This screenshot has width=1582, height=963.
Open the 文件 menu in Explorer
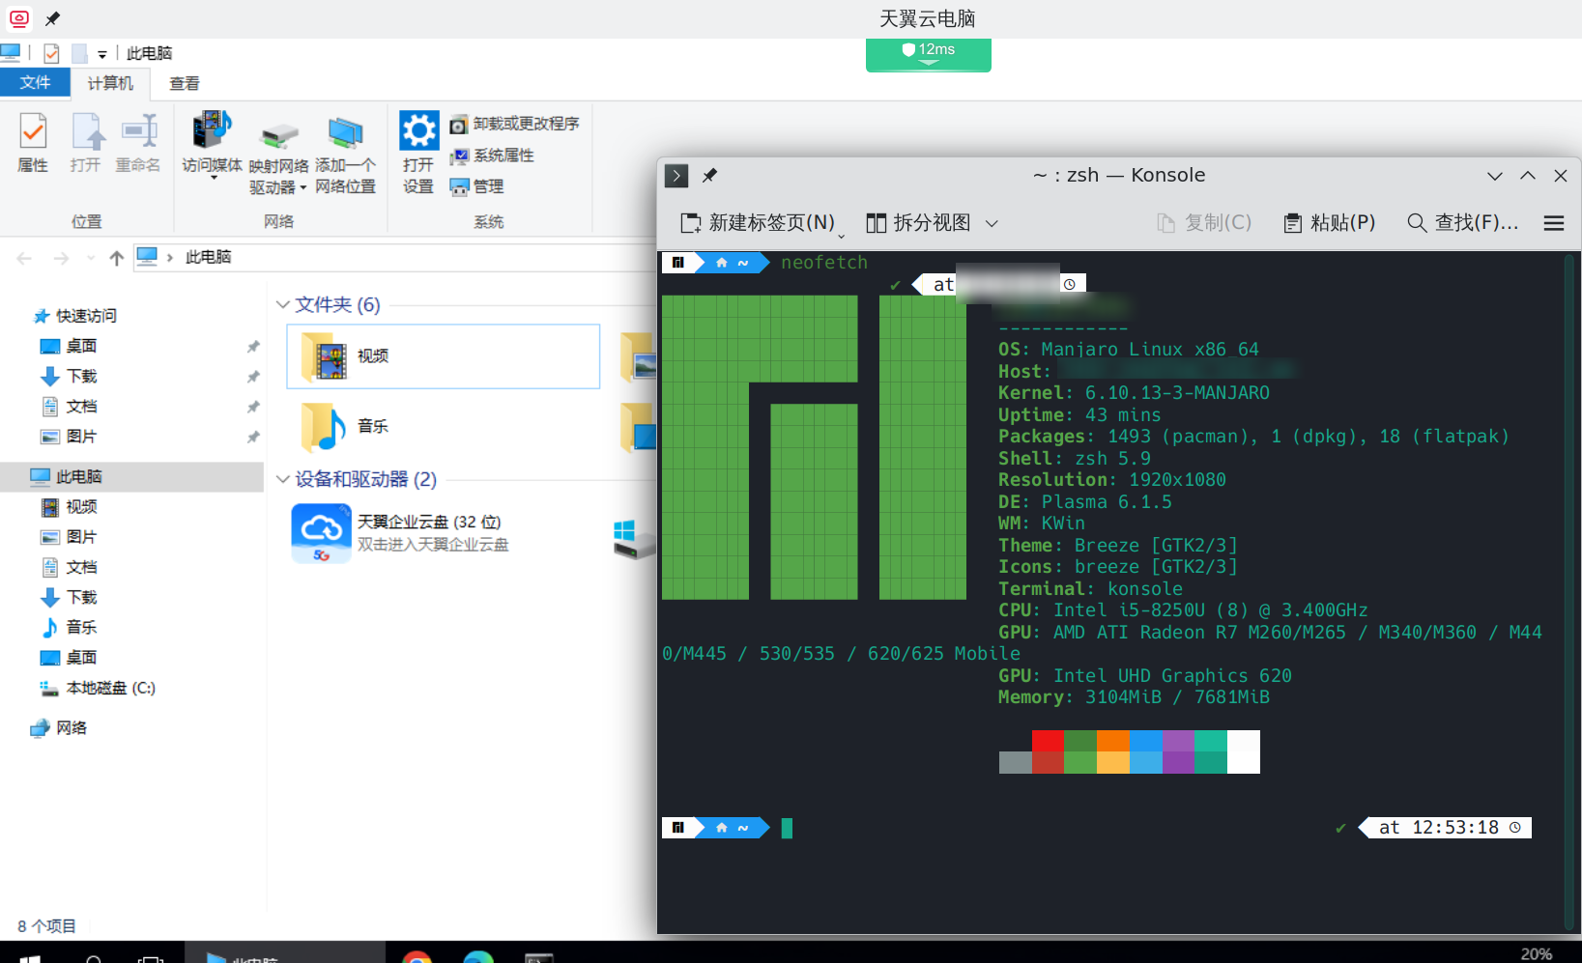point(35,83)
